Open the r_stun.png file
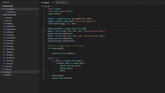165x93 pixels. point(9,61)
